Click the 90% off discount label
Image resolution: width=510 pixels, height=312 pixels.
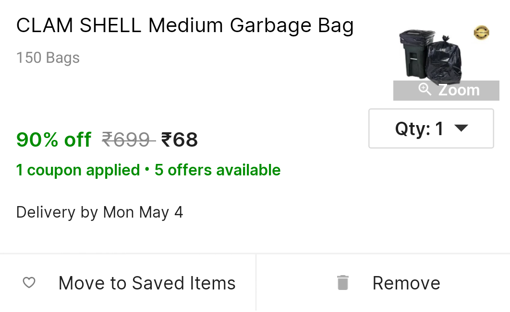(54, 140)
